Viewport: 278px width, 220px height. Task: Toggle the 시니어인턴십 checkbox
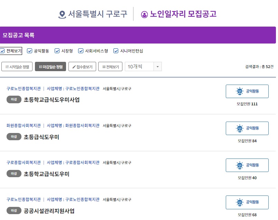coord(116,51)
